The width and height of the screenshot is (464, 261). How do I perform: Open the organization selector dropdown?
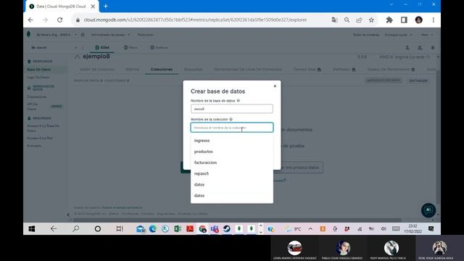[57, 35]
